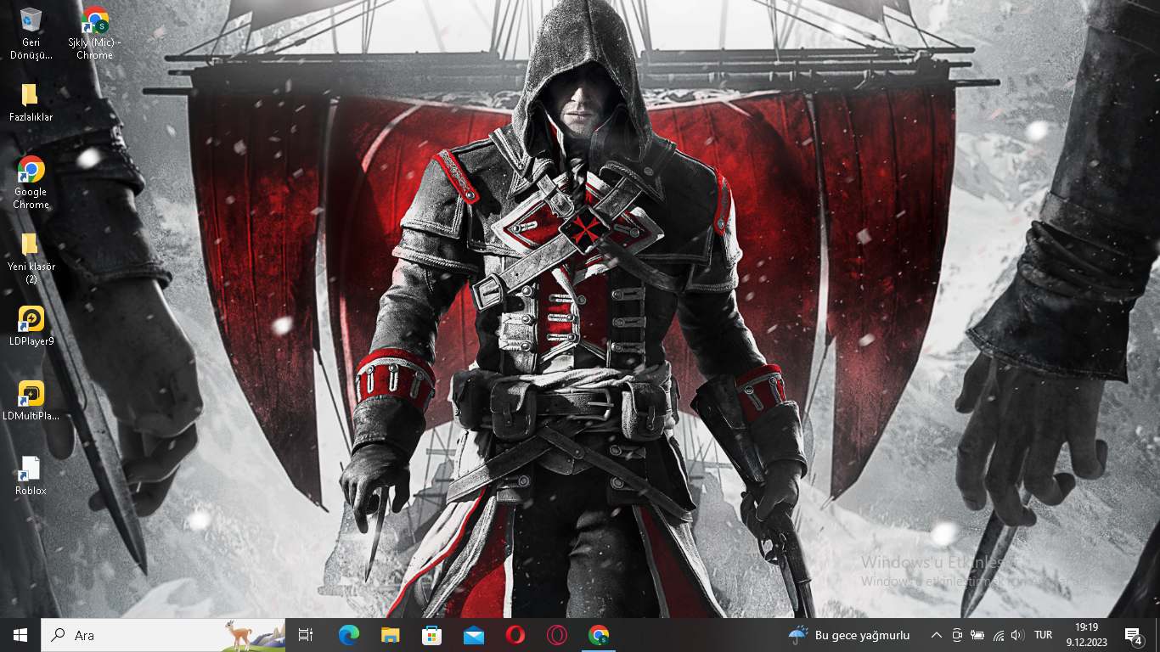Open the notification center with 4 notifications
The image size is (1160, 652).
[x=1133, y=635]
